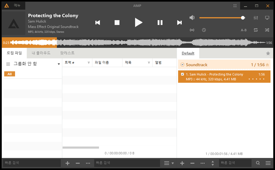Click the AIMP logo icon
Image resolution: width=275 pixels, height=170 pixels.
7,6
